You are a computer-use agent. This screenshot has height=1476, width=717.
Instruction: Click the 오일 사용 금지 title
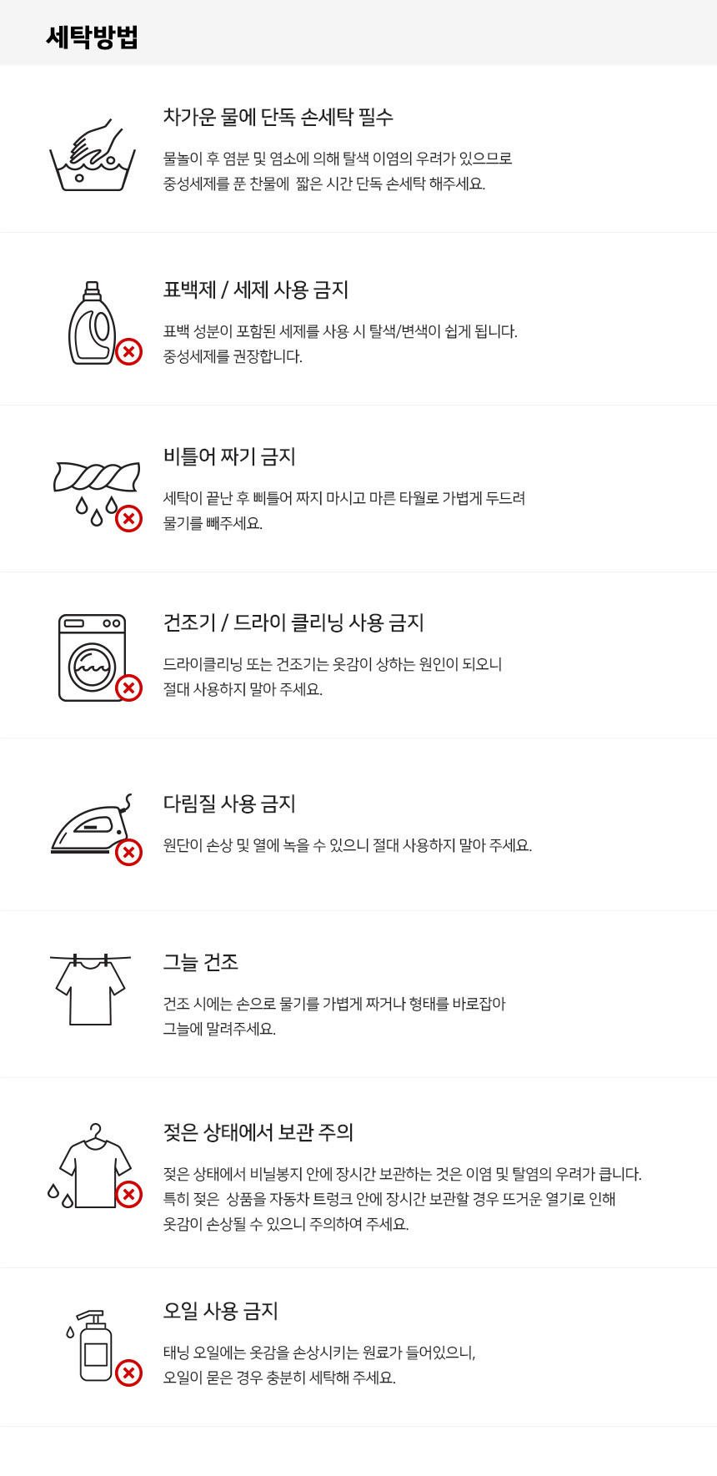(x=220, y=1311)
